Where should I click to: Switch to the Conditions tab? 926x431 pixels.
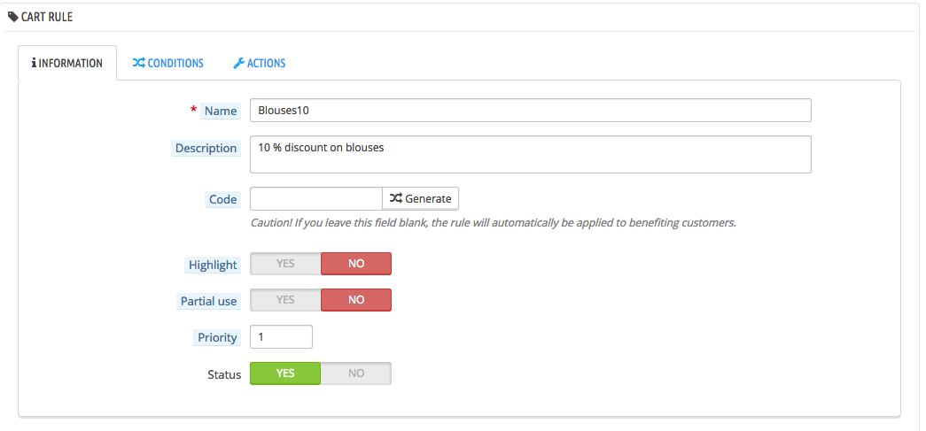167,63
